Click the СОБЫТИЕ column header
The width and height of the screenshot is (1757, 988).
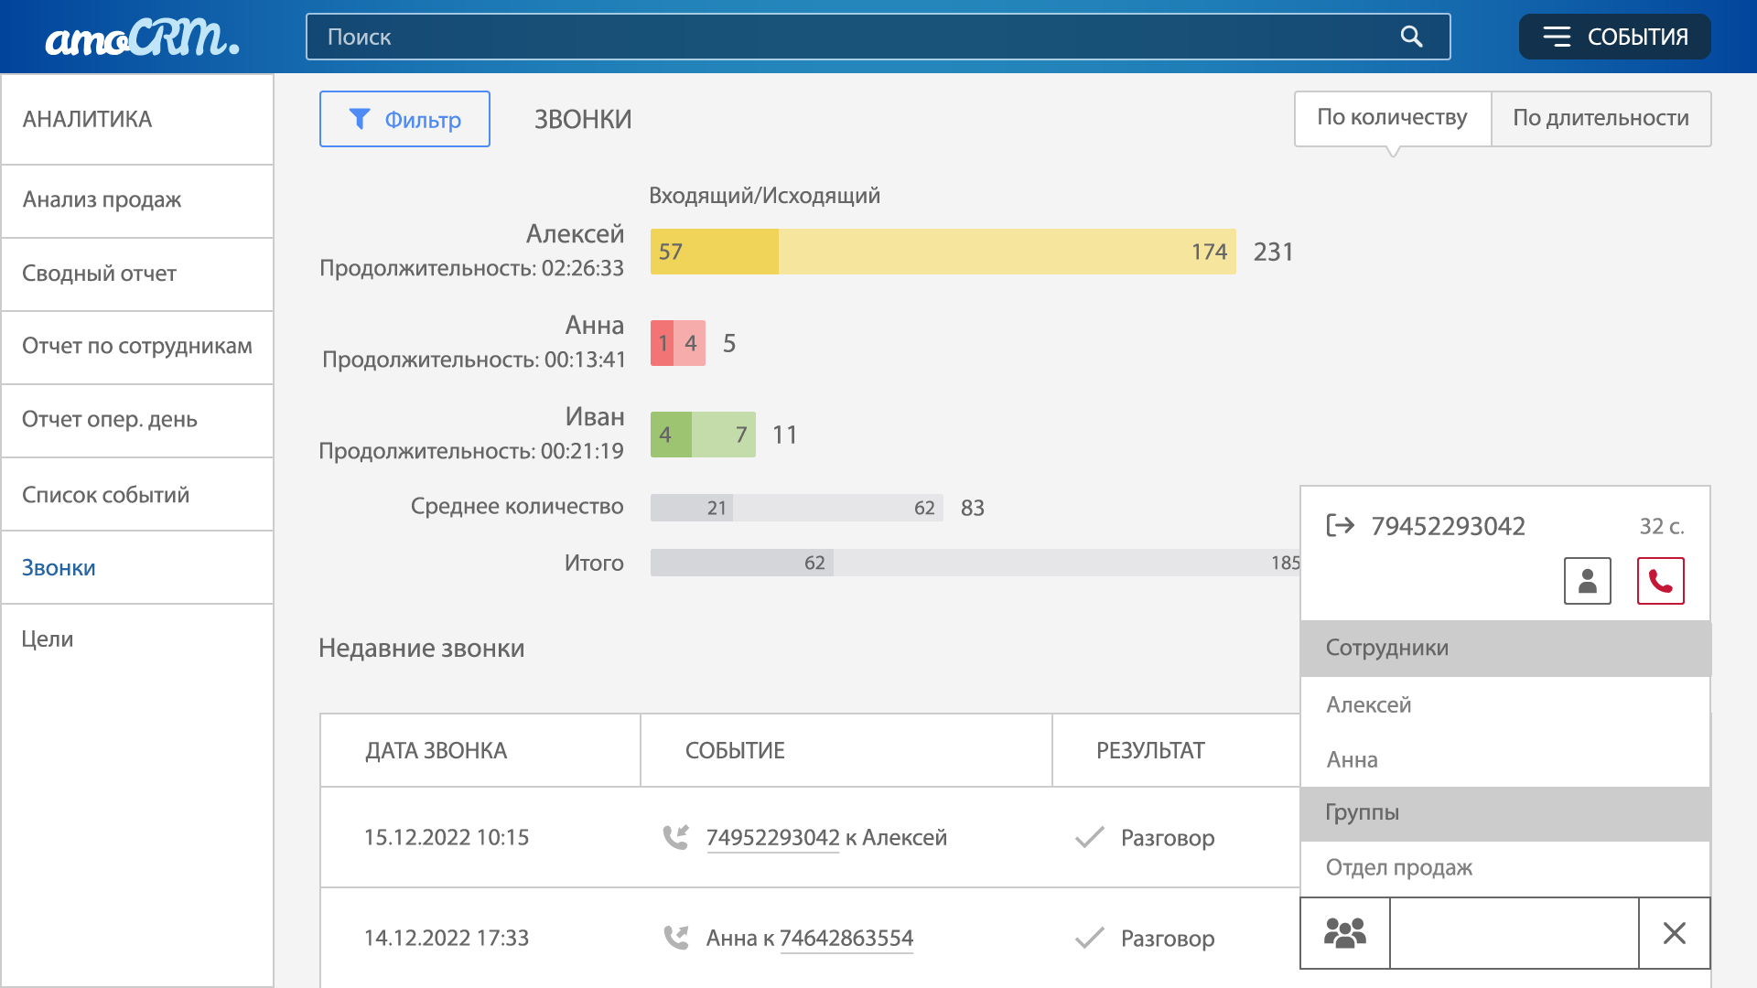[846, 750]
